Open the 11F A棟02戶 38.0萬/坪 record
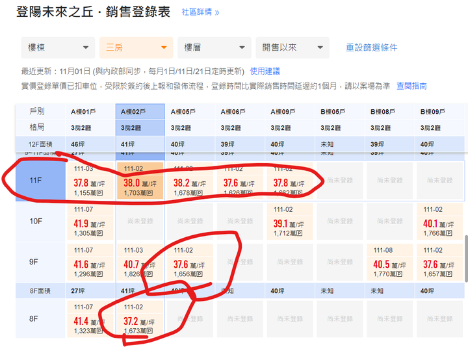The height and width of the screenshot is (347, 468). pos(140,181)
